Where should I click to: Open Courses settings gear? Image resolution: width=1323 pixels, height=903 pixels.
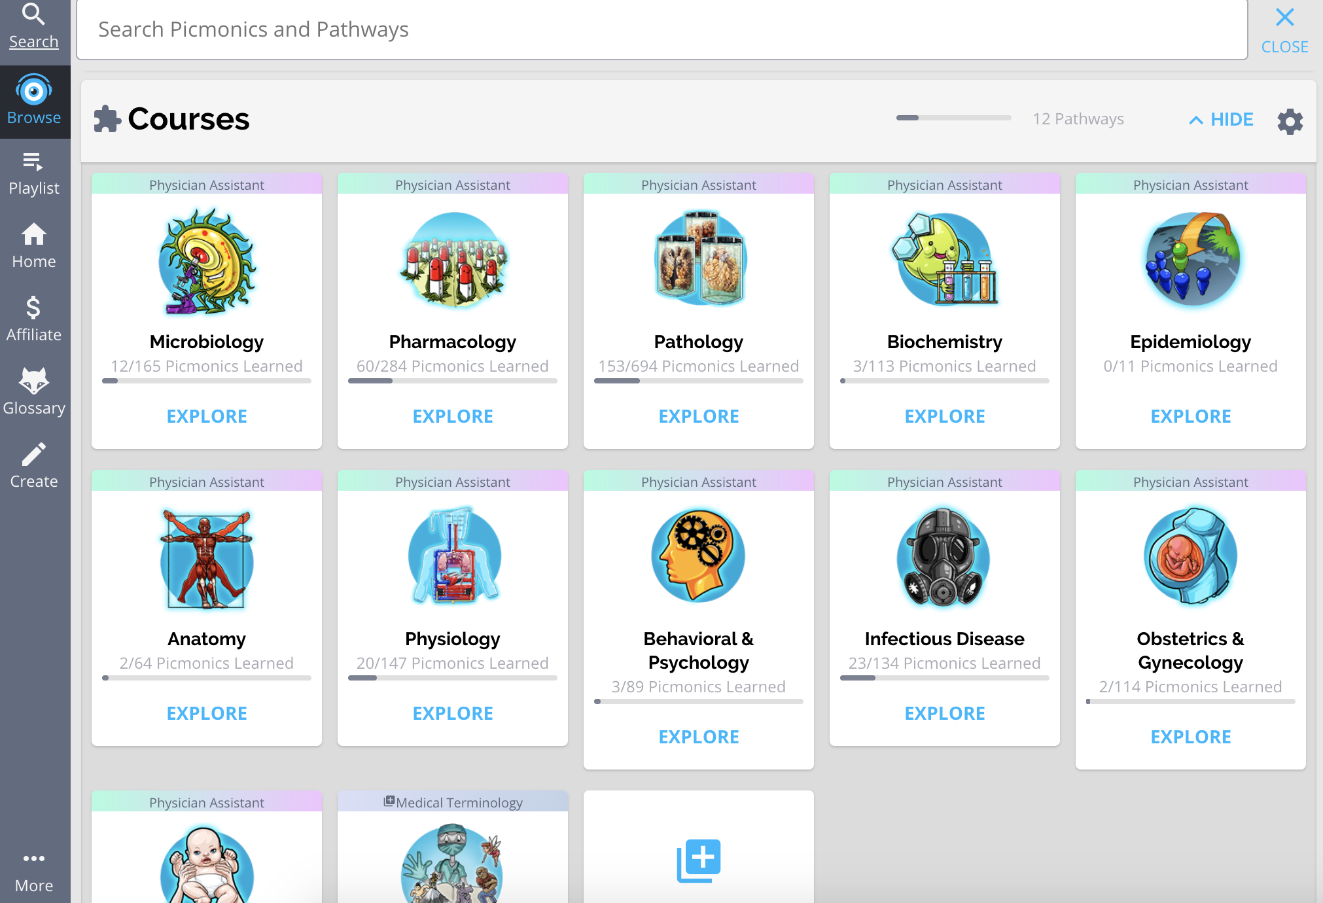pos(1290,121)
